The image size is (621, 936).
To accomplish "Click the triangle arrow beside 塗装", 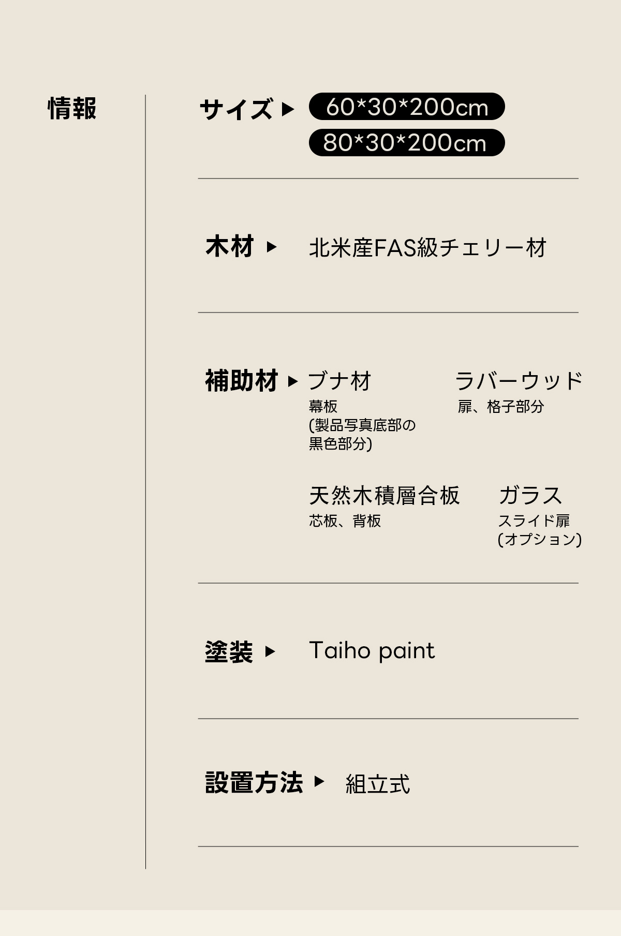I will click(270, 651).
